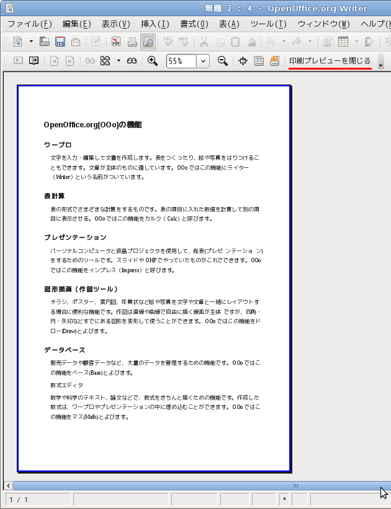
Task: Open the 書式(O) menu
Action: pyautogui.click(x=194, y=24)
